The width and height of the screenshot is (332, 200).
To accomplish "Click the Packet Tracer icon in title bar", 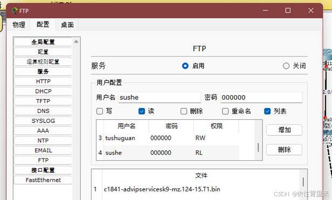I will click(15, 11).
